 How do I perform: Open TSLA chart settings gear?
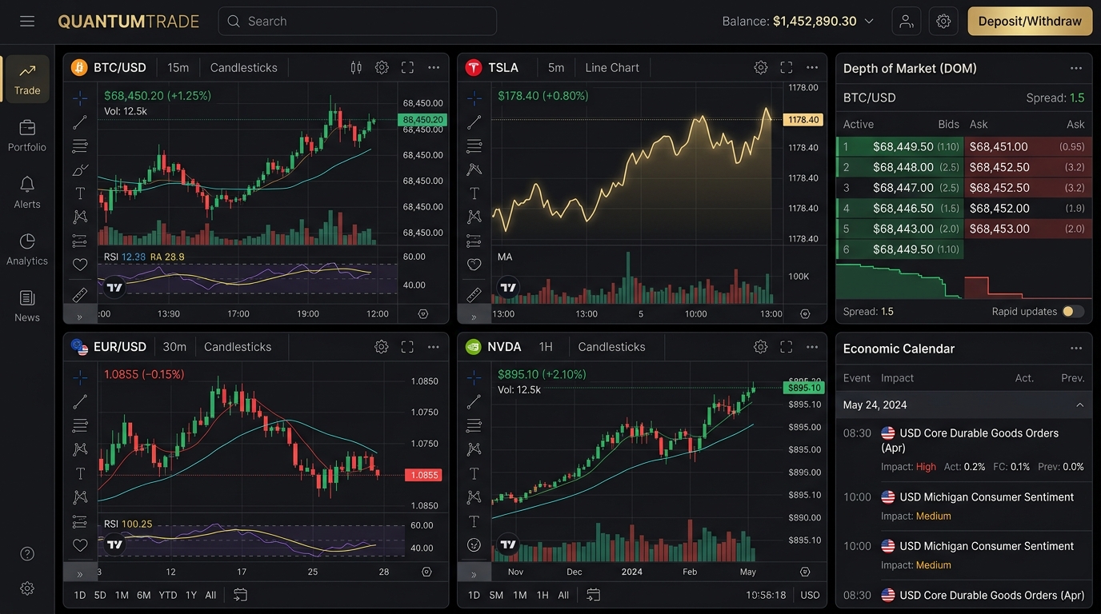[x=761, y=68]
